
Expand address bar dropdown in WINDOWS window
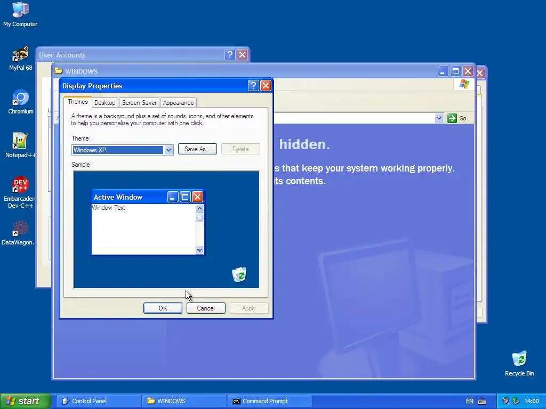click(439, 118)
